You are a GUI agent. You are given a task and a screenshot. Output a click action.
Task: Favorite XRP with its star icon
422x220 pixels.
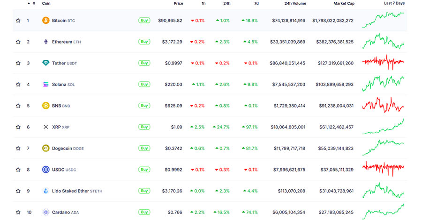[x=18, y=127]
